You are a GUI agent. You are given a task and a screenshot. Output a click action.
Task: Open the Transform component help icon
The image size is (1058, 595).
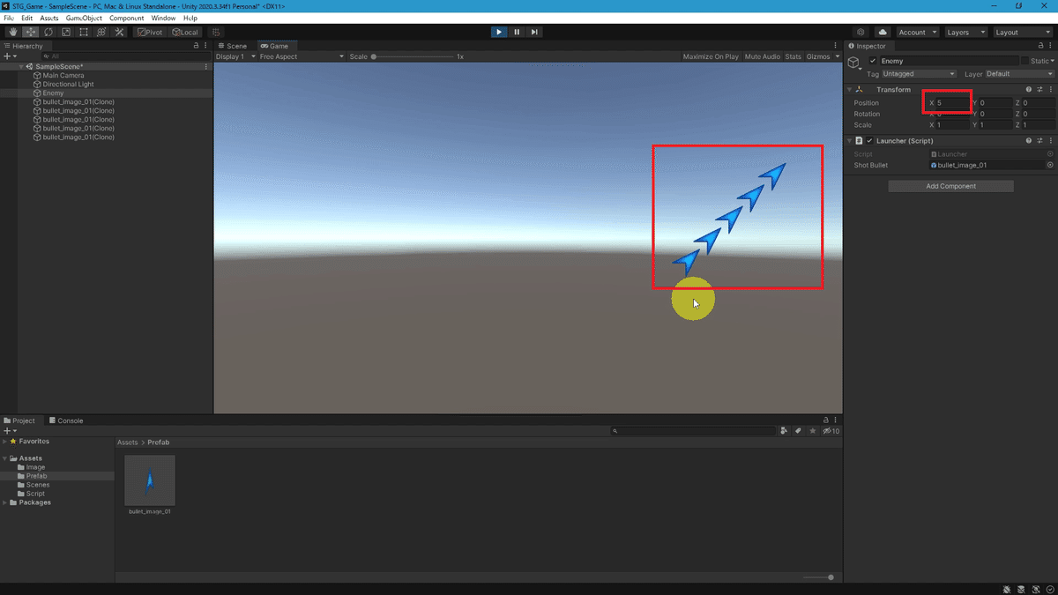(x=1028, y=90)
